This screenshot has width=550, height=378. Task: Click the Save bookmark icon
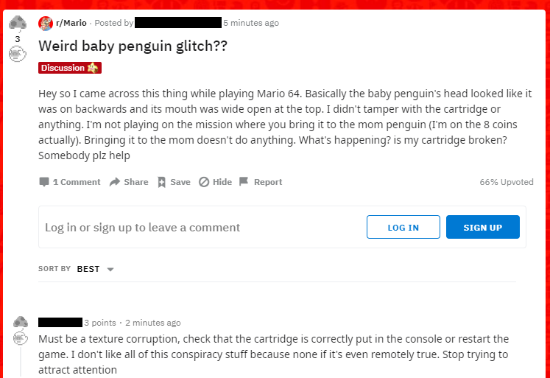pos(162,182)
